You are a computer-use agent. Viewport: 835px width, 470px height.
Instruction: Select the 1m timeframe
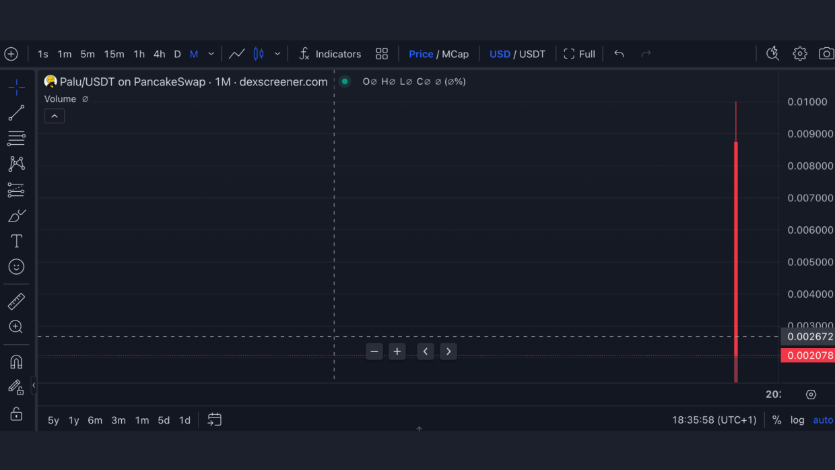[x=65, y=54]
